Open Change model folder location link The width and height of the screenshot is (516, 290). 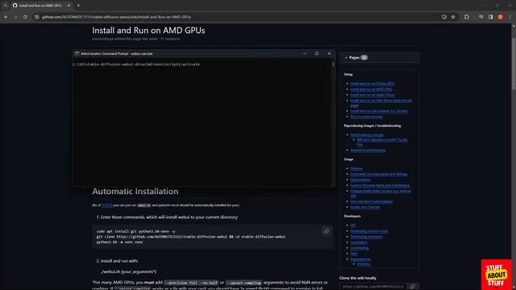point(381,193)
